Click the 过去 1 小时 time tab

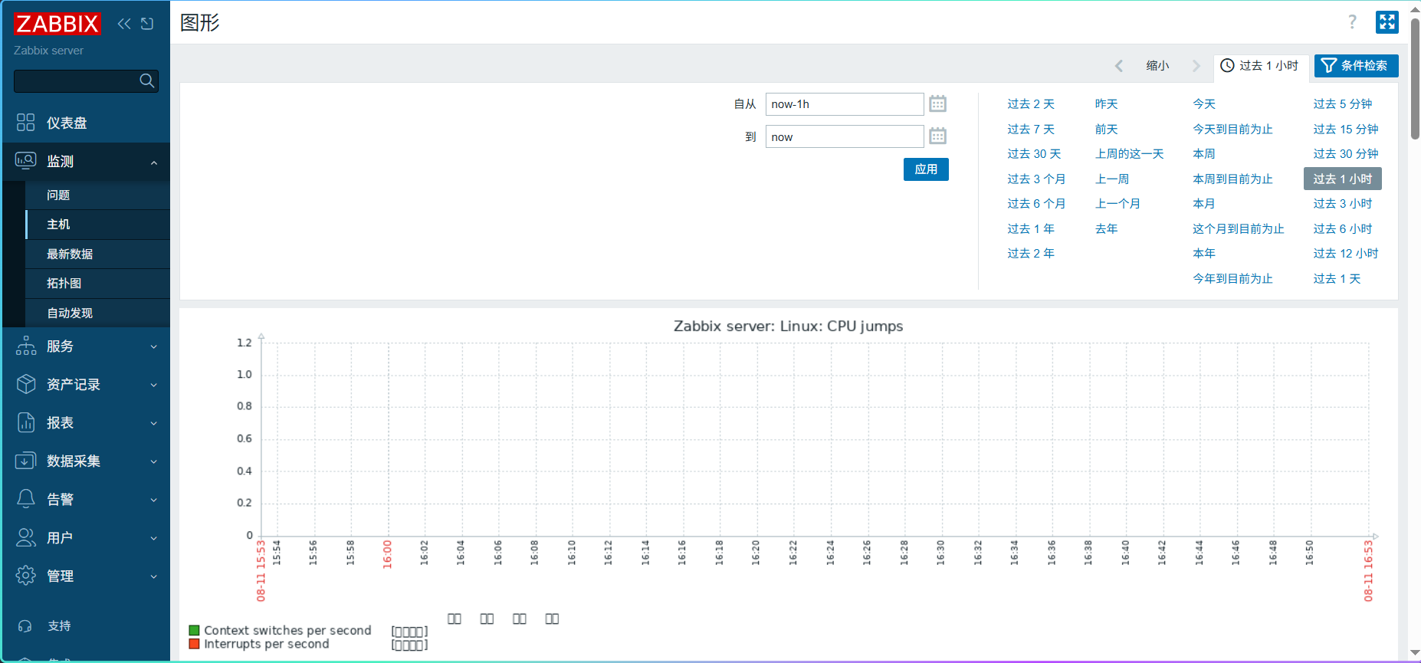1260,66
